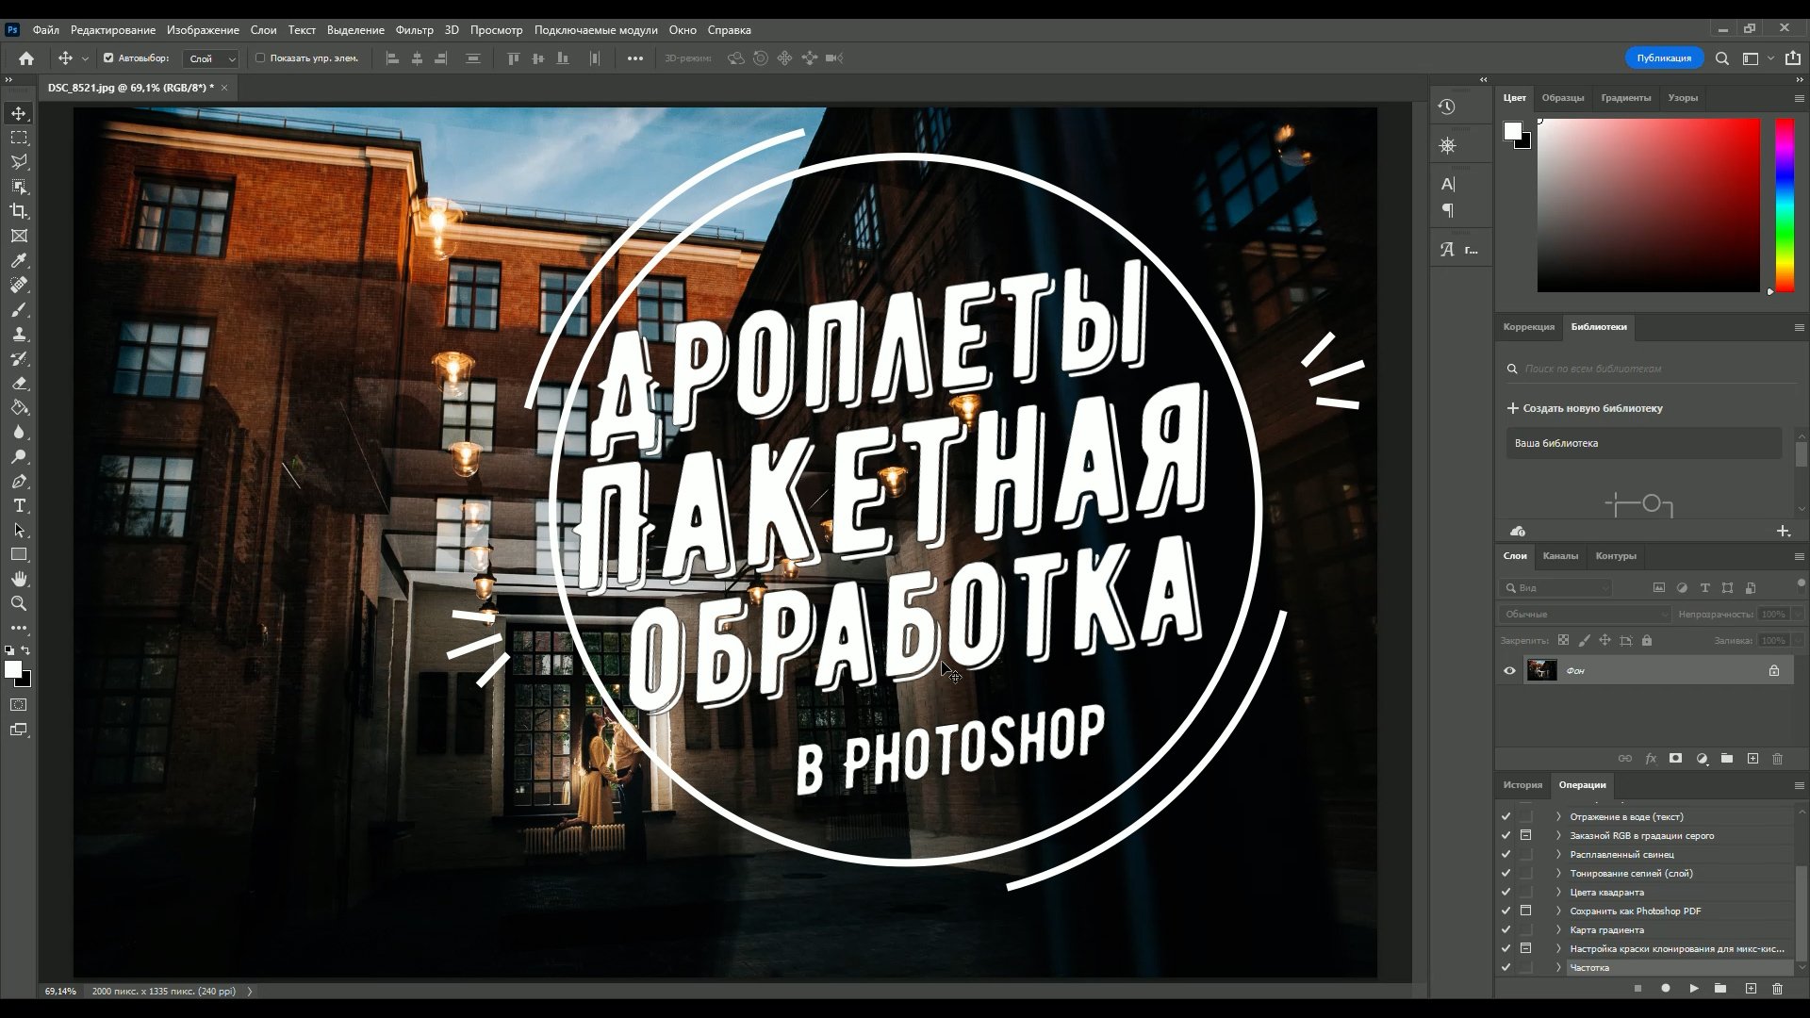Expand Сохранить как Photoshop PDF action

pyautogui.click(x=1558, y=911)
